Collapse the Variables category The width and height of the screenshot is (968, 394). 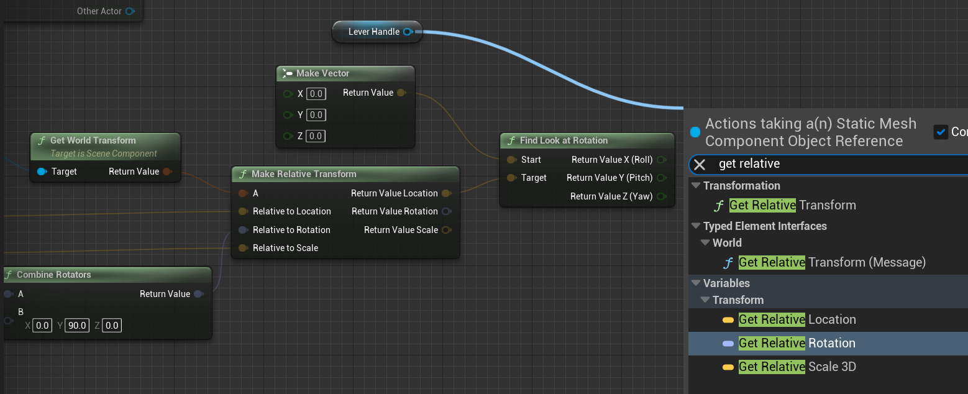pos(696,283)
